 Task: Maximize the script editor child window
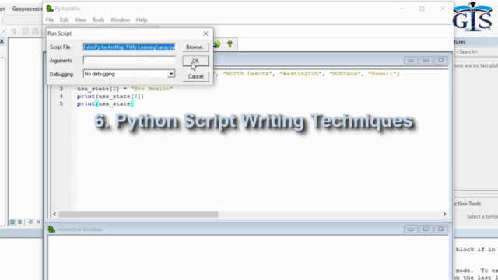[426, 61]
